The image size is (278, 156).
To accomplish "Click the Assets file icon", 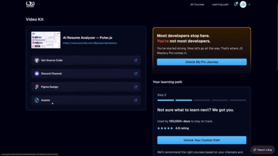I will [x=37, y=100].
